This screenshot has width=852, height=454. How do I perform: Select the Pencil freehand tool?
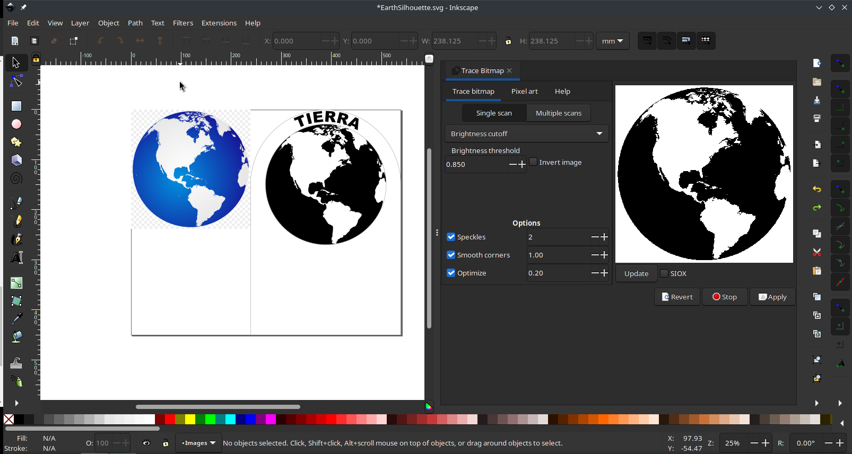(x=16, y=221)
